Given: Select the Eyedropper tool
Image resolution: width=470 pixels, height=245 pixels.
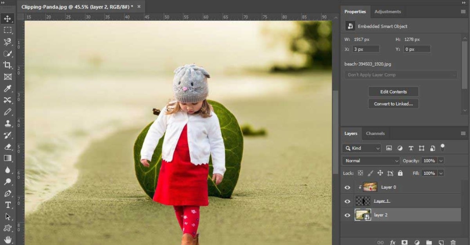Looking at the screenshot, I should 7,89.
